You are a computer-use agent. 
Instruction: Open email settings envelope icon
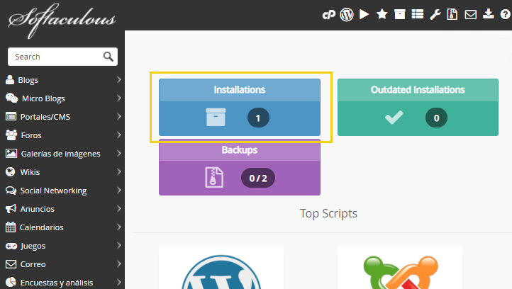point(471,15)
